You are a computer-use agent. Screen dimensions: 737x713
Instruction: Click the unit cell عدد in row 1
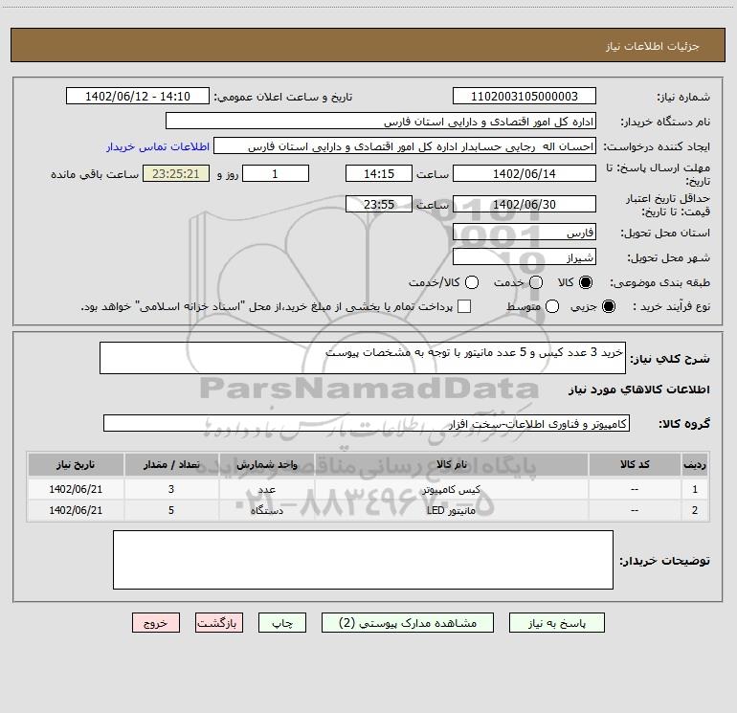click(x=266, y=489)
